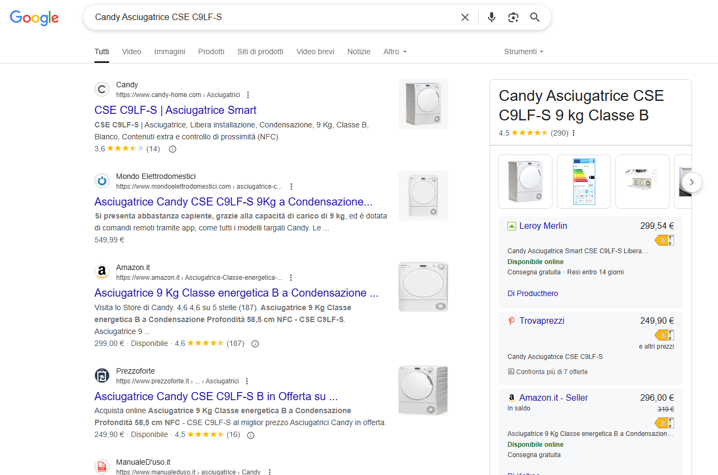
Task: View first product photo in side panel
Action: coord(525,182)
